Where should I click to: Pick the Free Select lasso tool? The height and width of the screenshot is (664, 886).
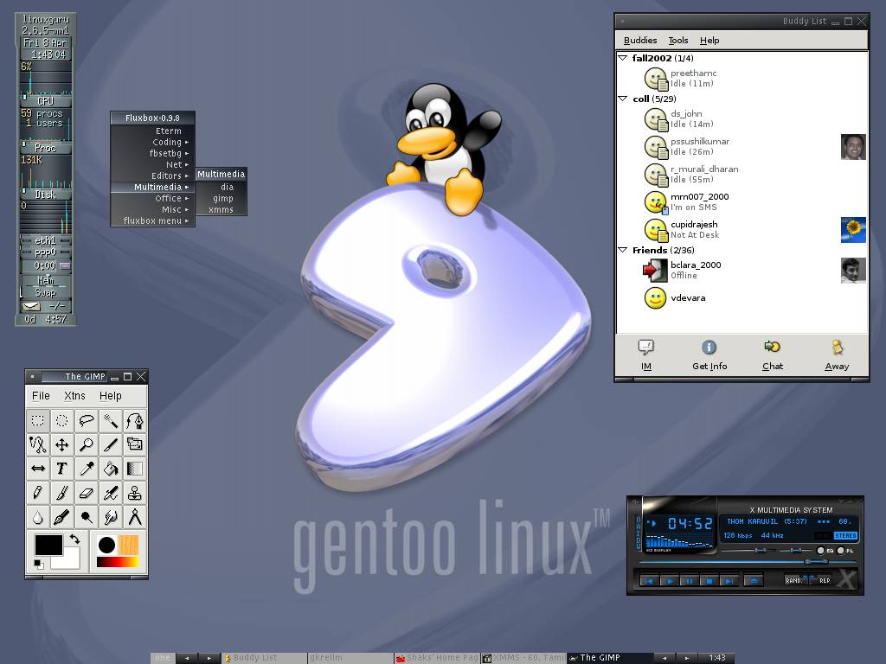pyautogui.click(x=87, y=420)
